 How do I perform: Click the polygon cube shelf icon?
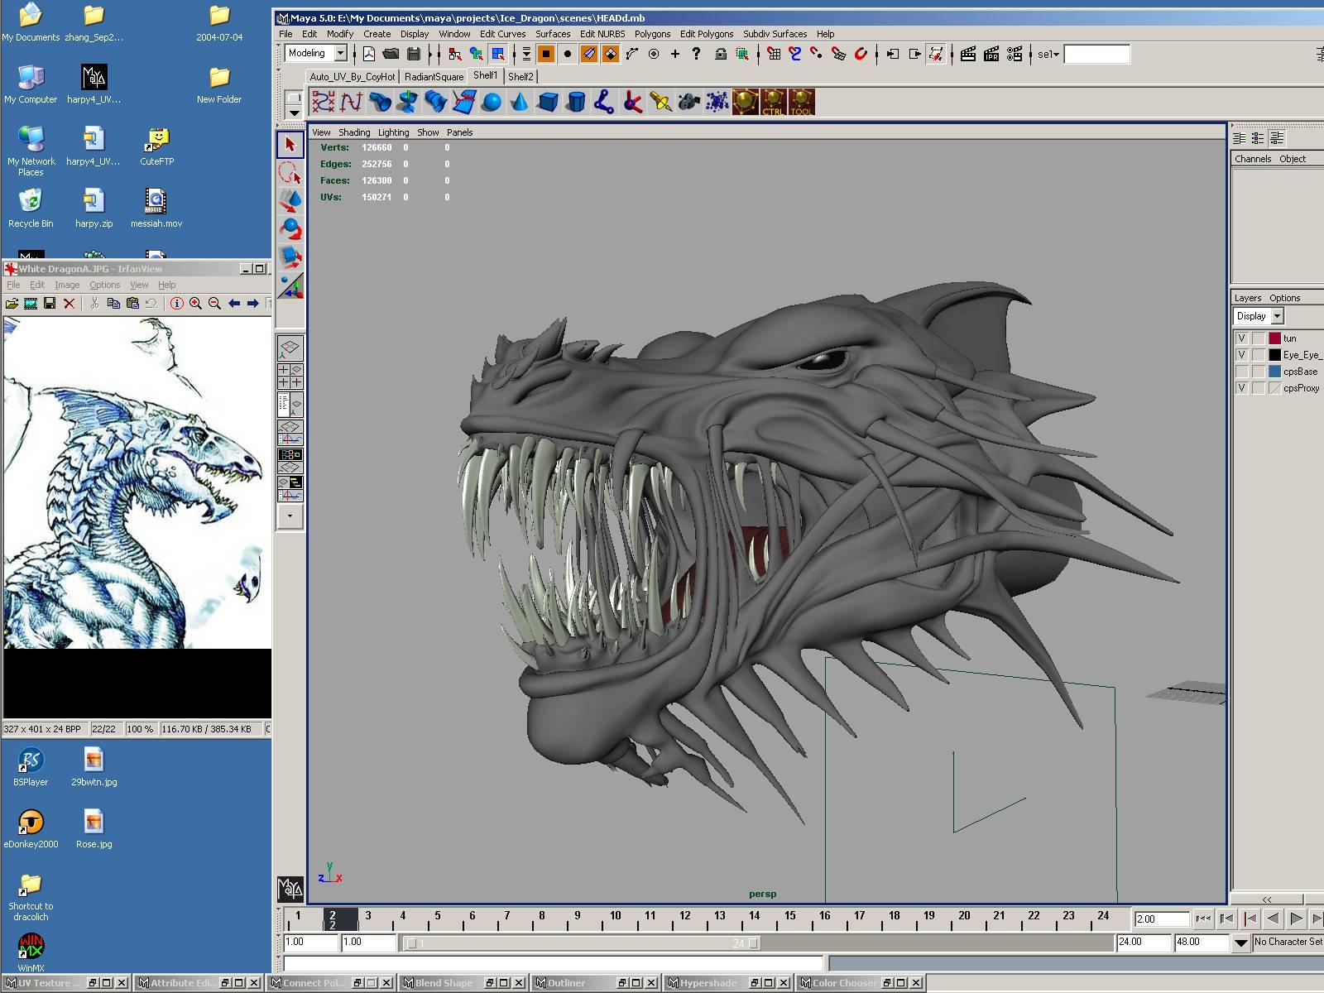(548, 103)
